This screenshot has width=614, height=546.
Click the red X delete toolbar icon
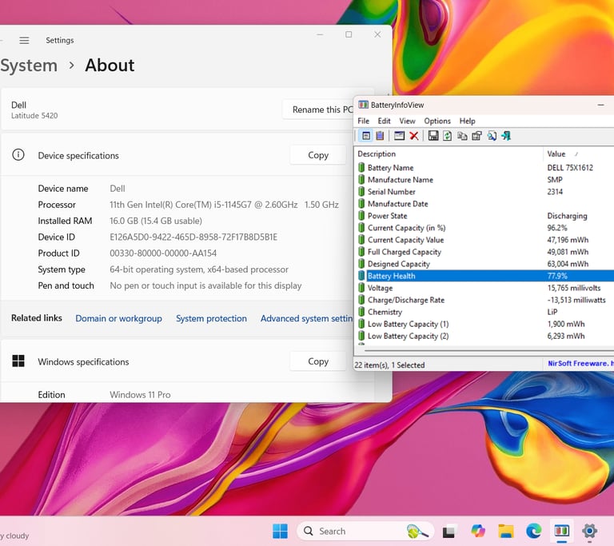tap(414, 136)
